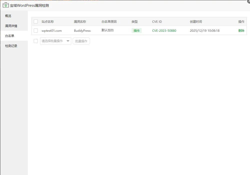The width and height of the screenshot is (250, 175).
Task: Check the checkbox for wptest01.com row
Action: [36, 30]
